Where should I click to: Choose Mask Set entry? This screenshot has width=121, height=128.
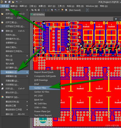coord(45,100)
